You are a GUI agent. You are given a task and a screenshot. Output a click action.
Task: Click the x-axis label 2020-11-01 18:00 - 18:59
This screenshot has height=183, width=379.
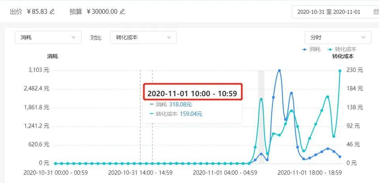coord(310,173)
